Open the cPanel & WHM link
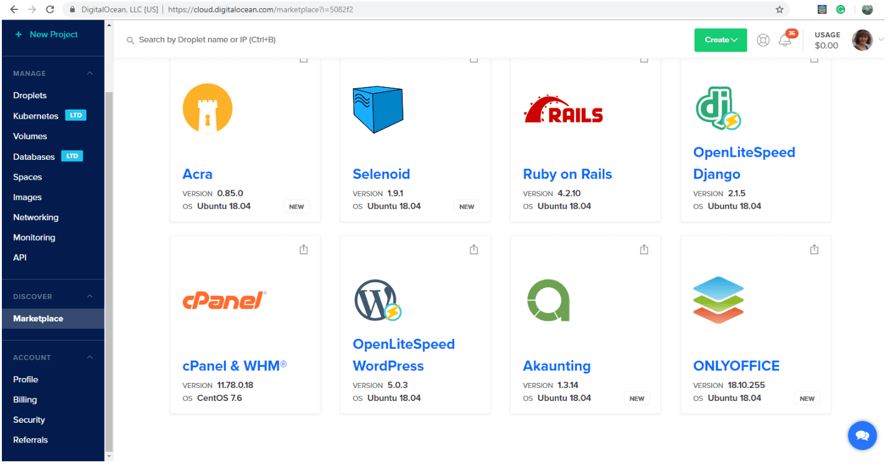This screenshot has width=888, height=465. [x=235, y=366]
